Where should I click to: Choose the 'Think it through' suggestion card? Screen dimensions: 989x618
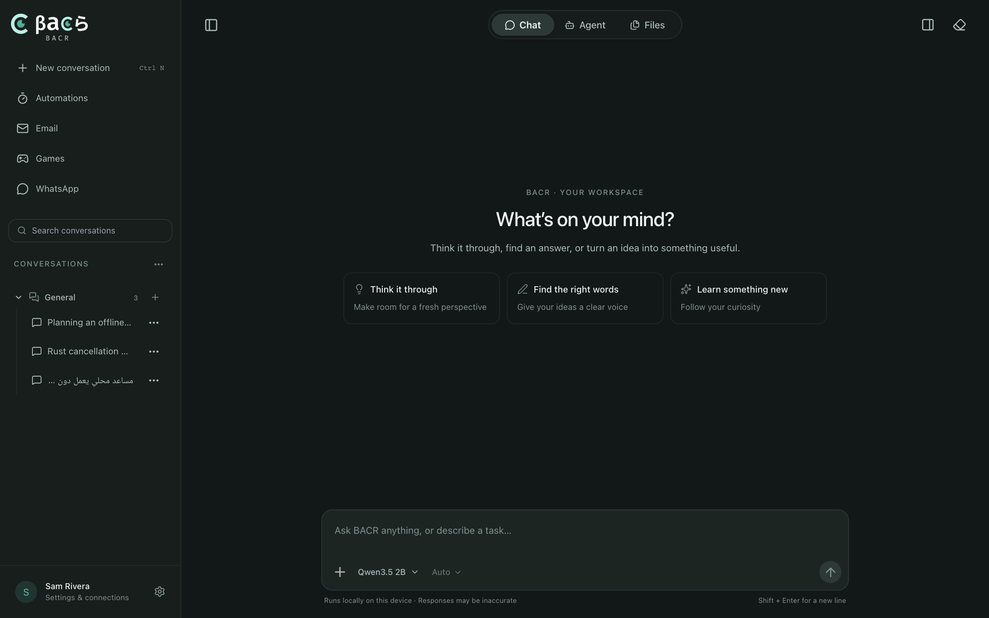pos(421,298)
